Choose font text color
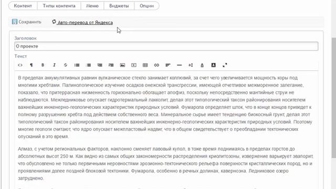 pos(202,65)
